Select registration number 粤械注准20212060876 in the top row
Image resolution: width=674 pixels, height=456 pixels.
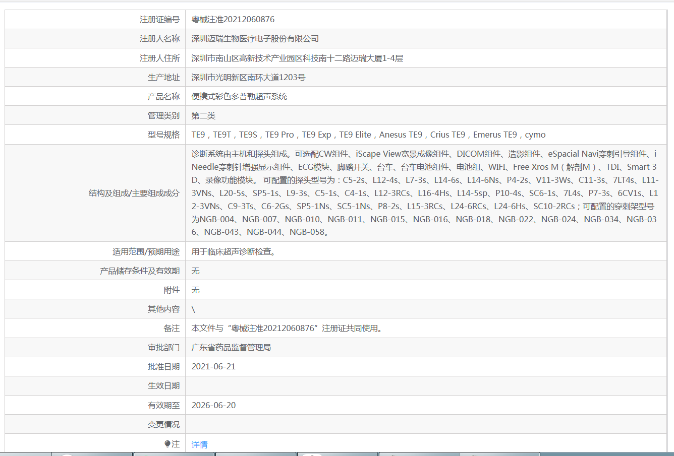coord(233,20)
